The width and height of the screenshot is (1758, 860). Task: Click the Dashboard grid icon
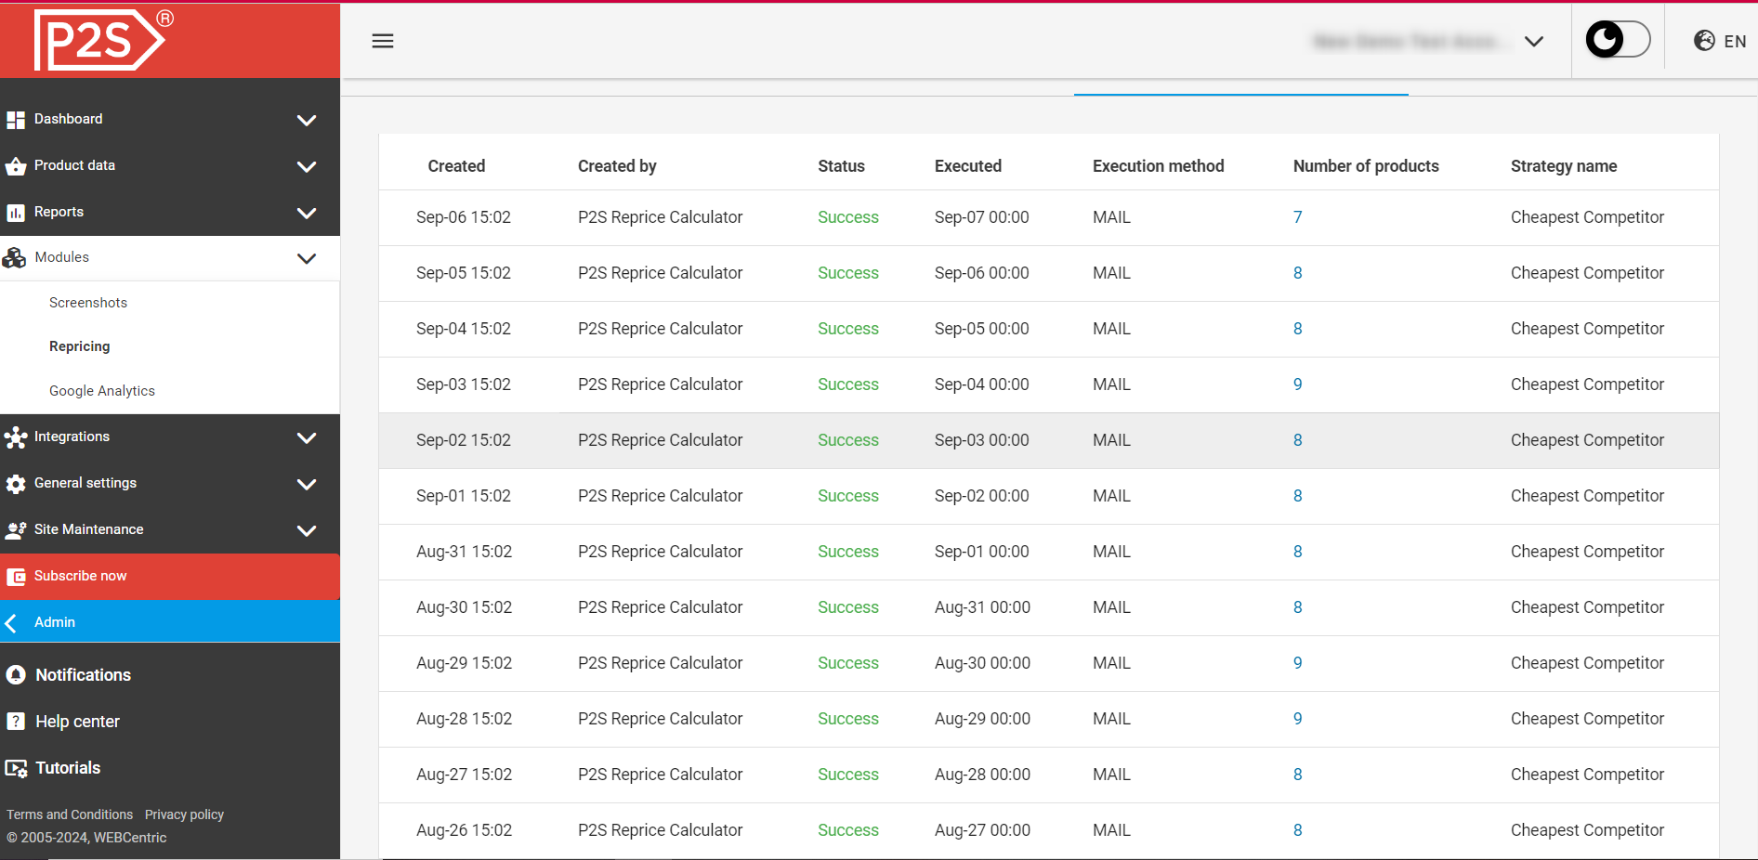tap(16, 120)
